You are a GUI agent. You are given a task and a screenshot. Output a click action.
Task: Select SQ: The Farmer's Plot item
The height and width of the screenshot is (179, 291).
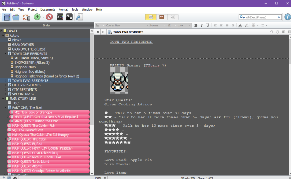tap(27, 130)
